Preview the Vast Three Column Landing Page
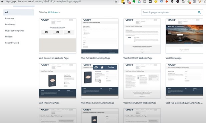This screenshot has height=123, width=206. (x=111, y=67)
